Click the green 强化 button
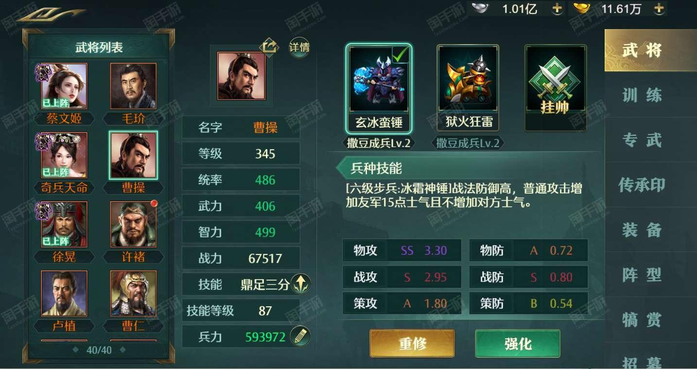 (x=518, y=344)
